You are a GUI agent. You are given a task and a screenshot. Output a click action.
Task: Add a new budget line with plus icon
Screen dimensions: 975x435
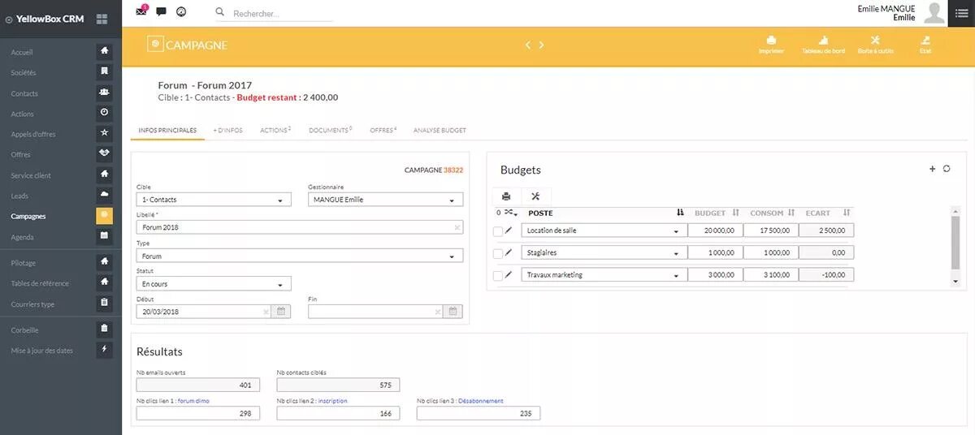click(932, 169)
